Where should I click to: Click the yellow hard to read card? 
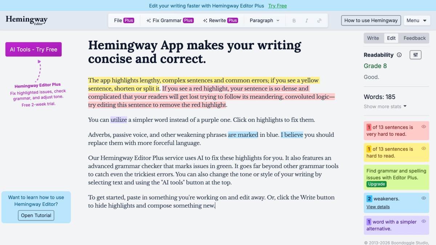point(396,152)
